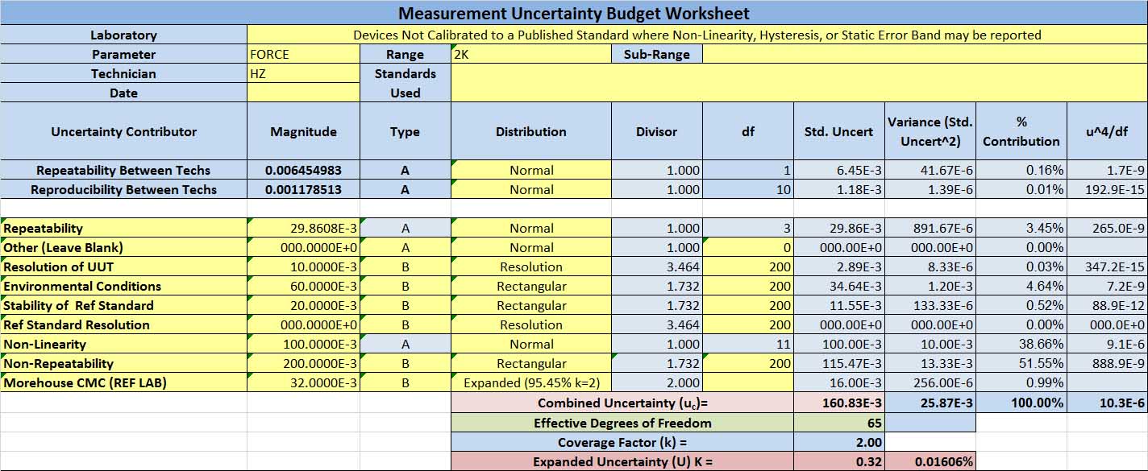Click the Combined Uncertainty result cell 160.83E-3
1148x471 pixels.
837,403
